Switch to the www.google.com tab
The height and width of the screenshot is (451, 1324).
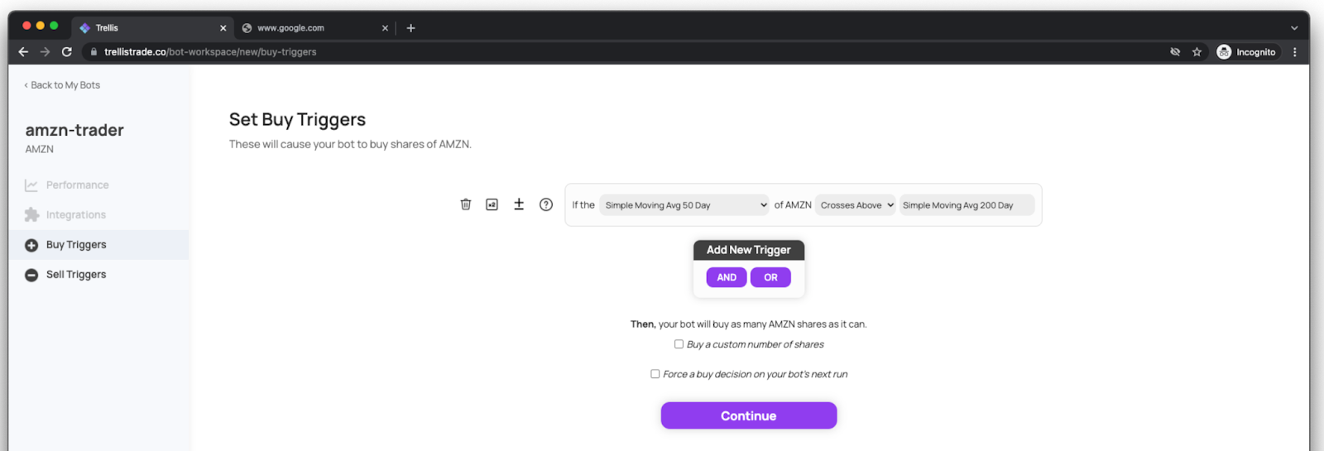(x=314, y=27)
